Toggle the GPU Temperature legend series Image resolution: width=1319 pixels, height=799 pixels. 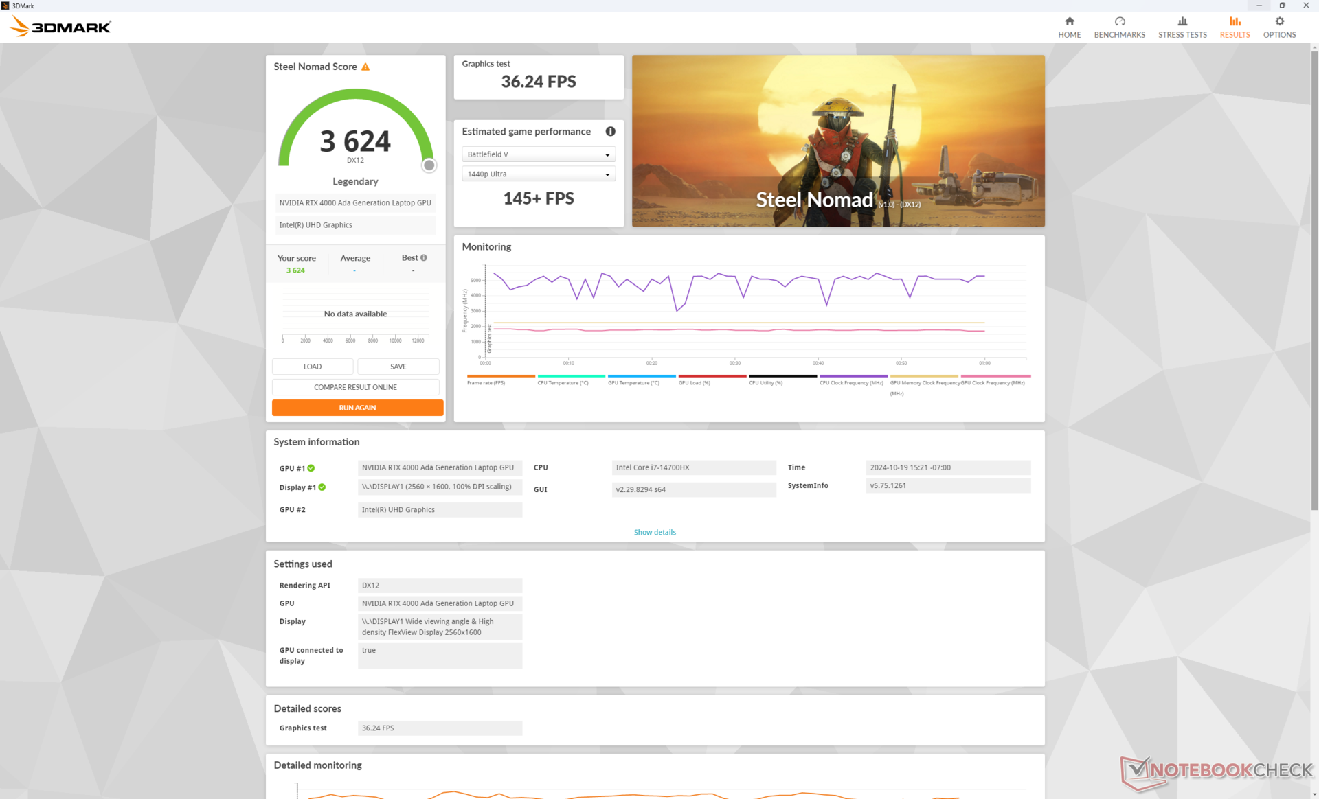(x=633, y=382)
